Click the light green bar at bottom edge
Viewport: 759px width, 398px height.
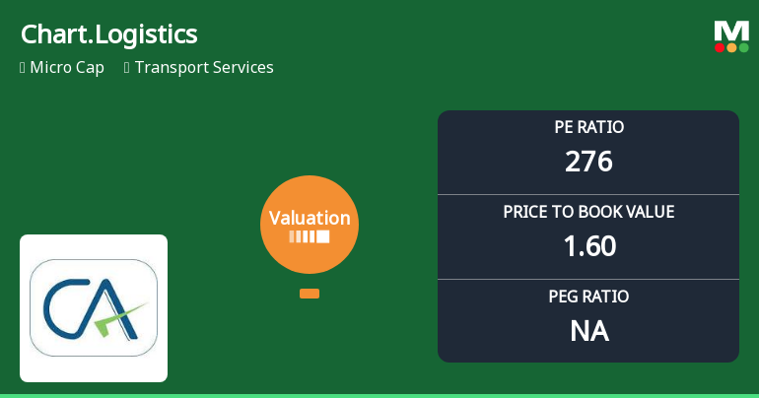tap(379, 395)
